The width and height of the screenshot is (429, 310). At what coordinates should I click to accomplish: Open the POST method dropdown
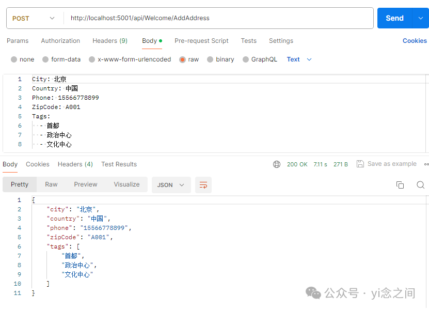[34, 19]
